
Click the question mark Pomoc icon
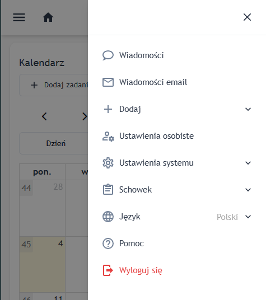[x=108, y=243]
